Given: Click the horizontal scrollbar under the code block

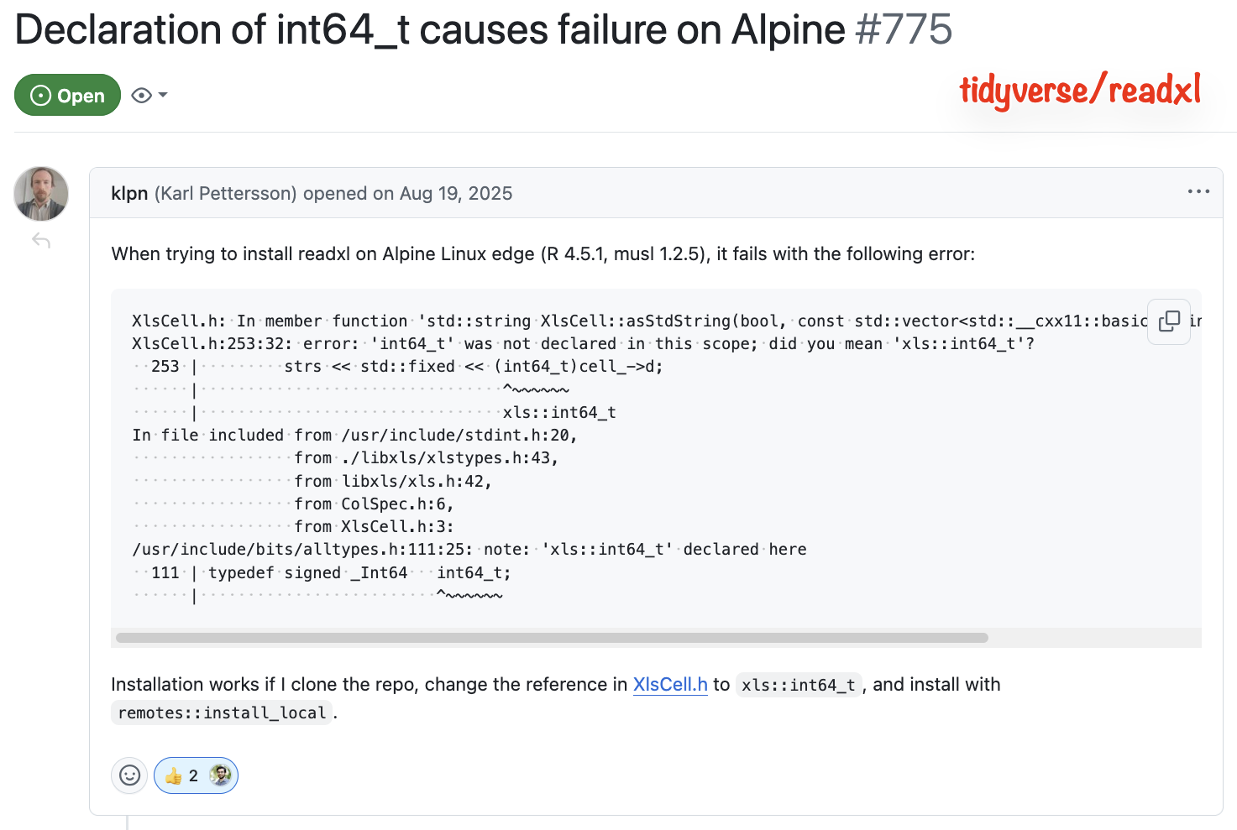Looking at the screenshot, I should pyautogui.click(x=552, y=638).
